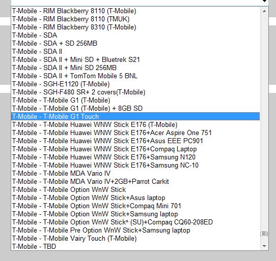Select T-Mobile G1 Touch option
Viewport: 276px width, 261px height.
(x=135, y=117)
